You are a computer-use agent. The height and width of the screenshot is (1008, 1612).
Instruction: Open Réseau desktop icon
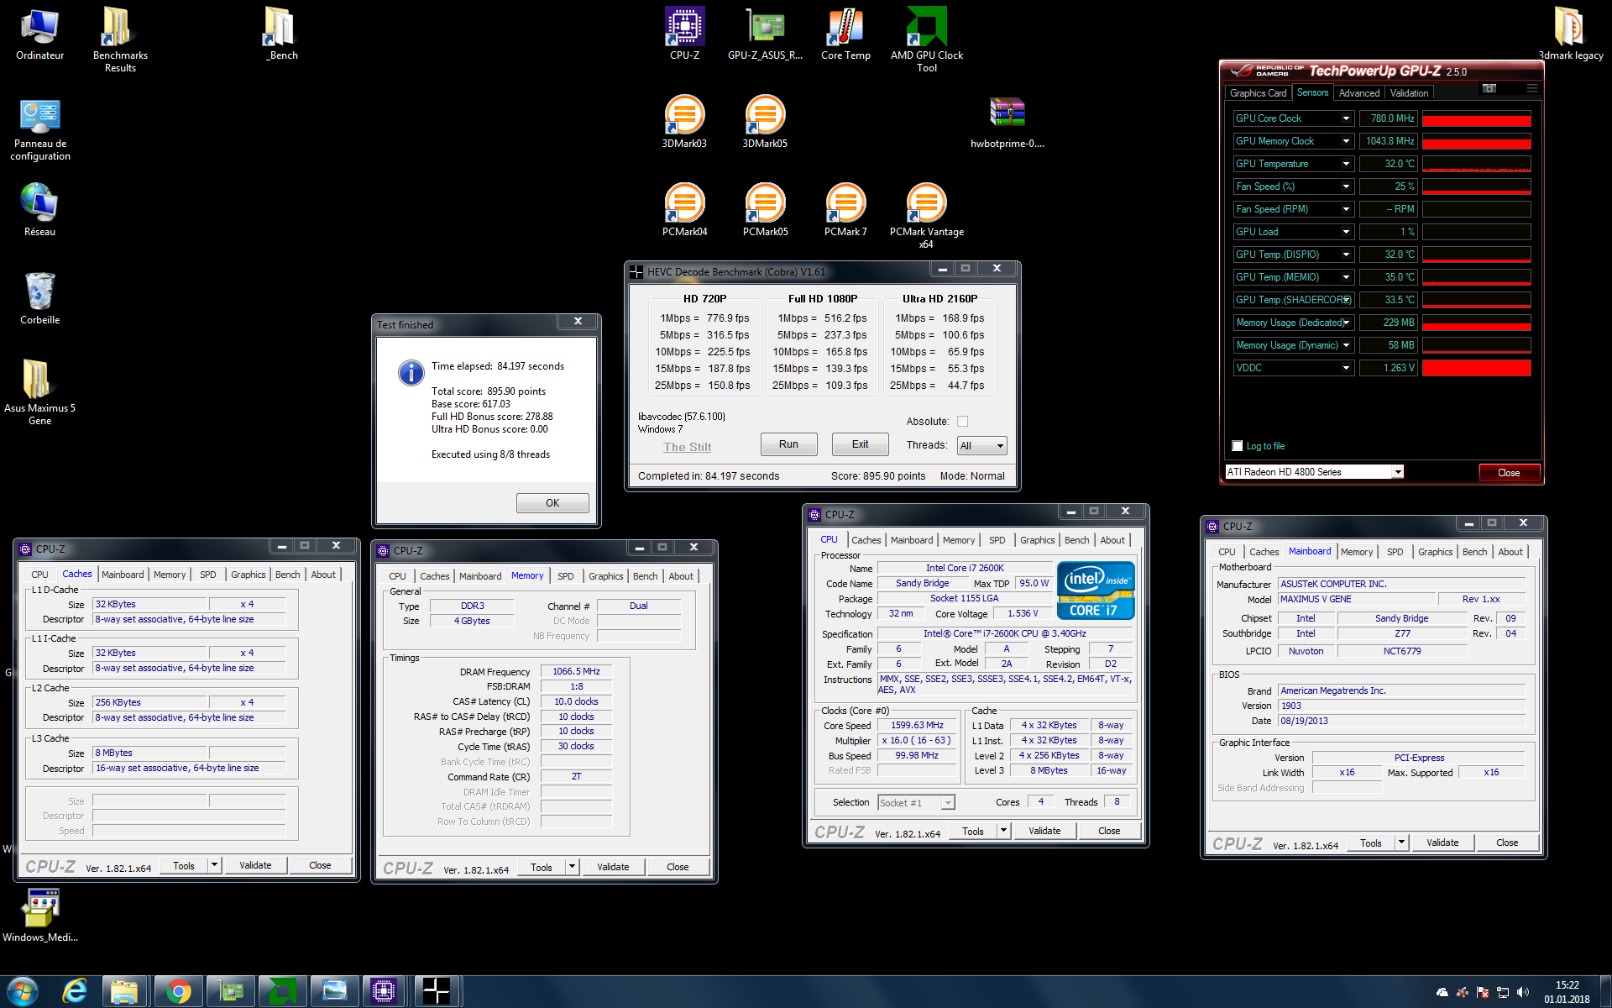39,211
